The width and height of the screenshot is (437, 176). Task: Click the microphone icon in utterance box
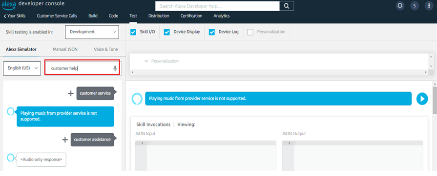(115, 69)
